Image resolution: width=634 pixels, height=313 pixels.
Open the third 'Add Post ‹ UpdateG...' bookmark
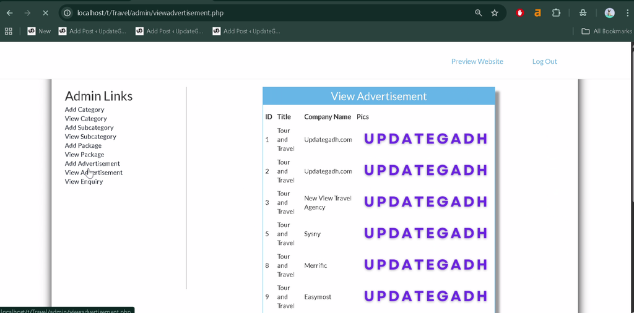pos(246,31)
